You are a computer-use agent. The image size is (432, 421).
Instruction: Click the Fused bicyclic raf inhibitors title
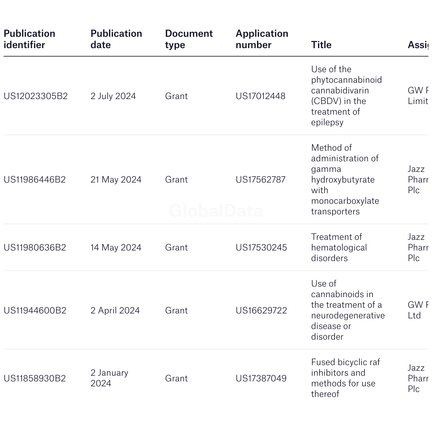346,378
